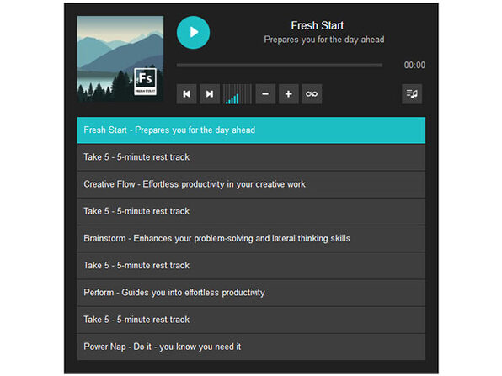Skip to the next track
This screenshot has height=376, width=502.
click(x=210, y=94)
